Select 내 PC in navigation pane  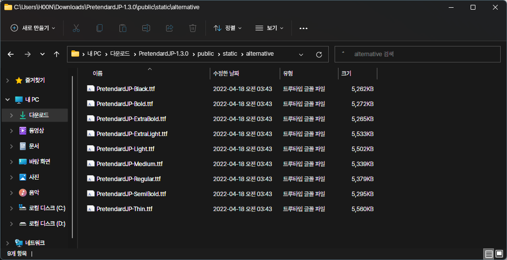[x=32, y=100]
